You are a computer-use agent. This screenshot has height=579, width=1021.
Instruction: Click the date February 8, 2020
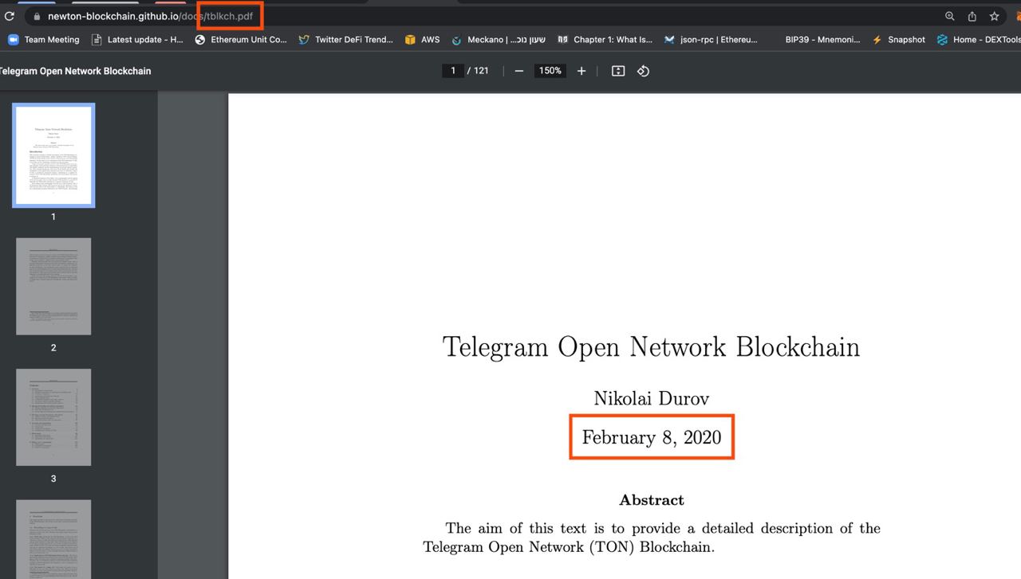651,437
